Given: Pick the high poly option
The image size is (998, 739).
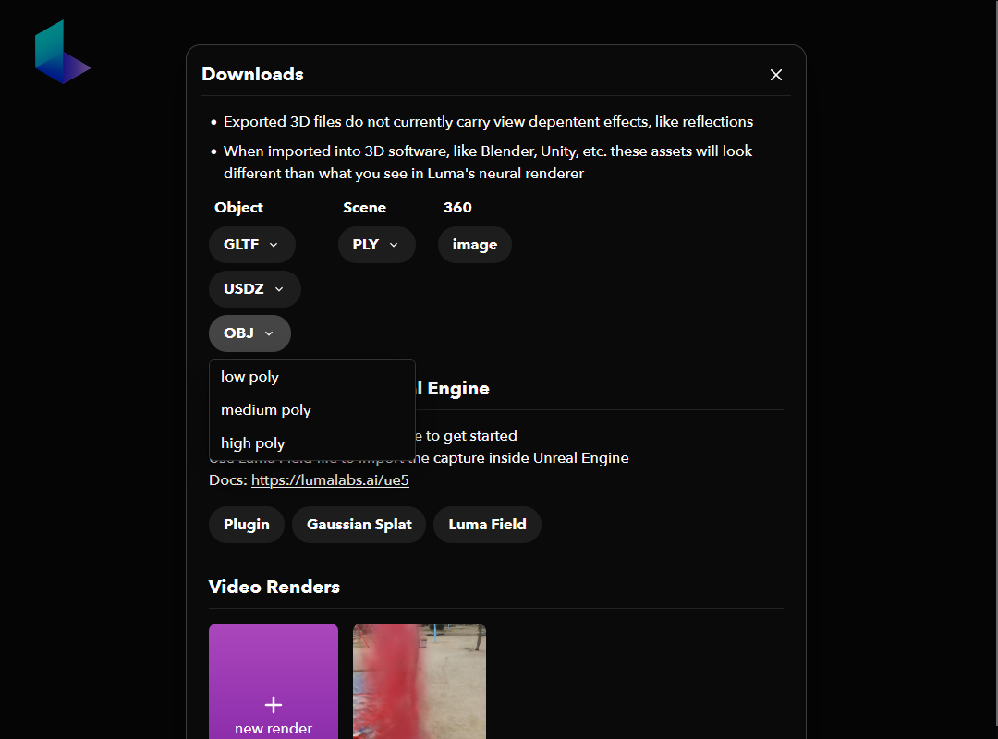Looking at the screenshot, I should click(312, 443).
